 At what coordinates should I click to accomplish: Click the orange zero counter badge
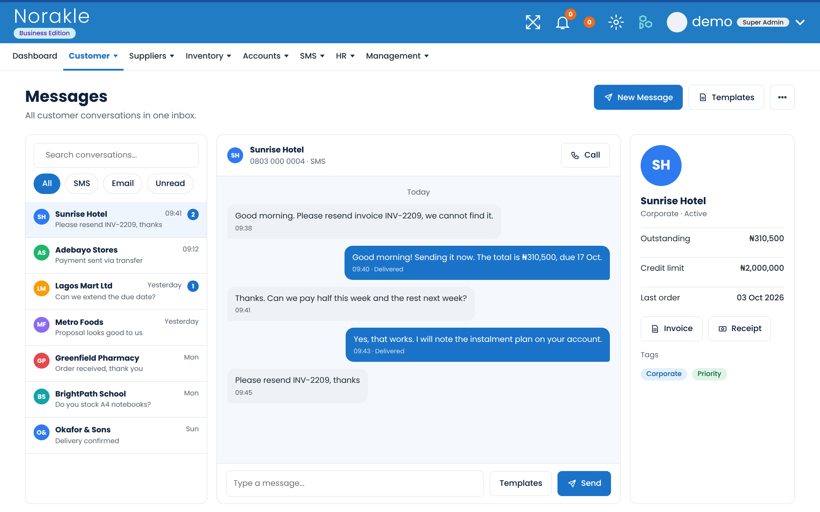(589, 22)
